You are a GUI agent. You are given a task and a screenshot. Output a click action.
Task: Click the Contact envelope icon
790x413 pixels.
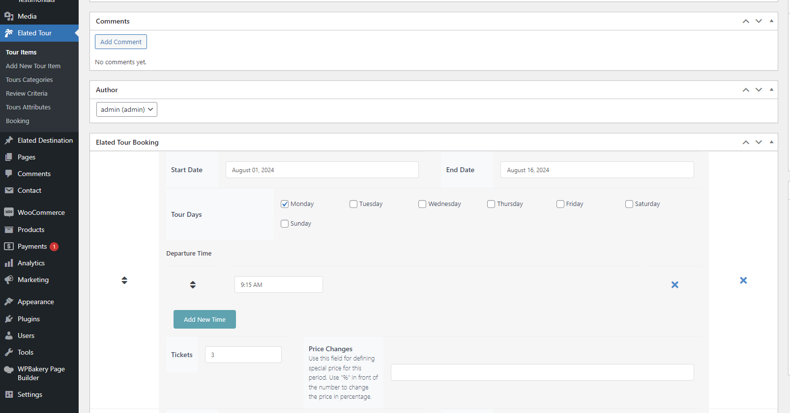coord(9,190)
